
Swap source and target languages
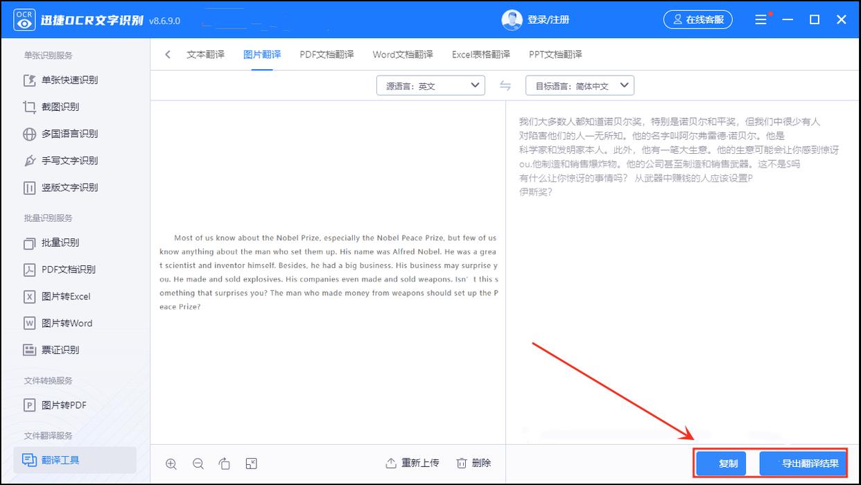pos(505,86)
